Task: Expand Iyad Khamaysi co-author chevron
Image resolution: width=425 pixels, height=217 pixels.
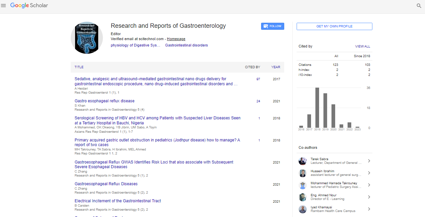Action: (369, 209)
